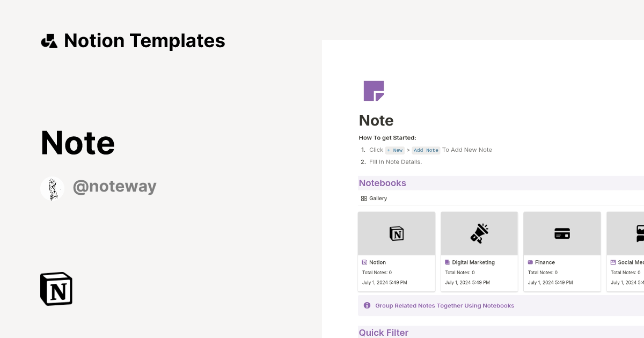Click the grid icon next to Gallery label
644x338 pixels.
coord(364,198)
